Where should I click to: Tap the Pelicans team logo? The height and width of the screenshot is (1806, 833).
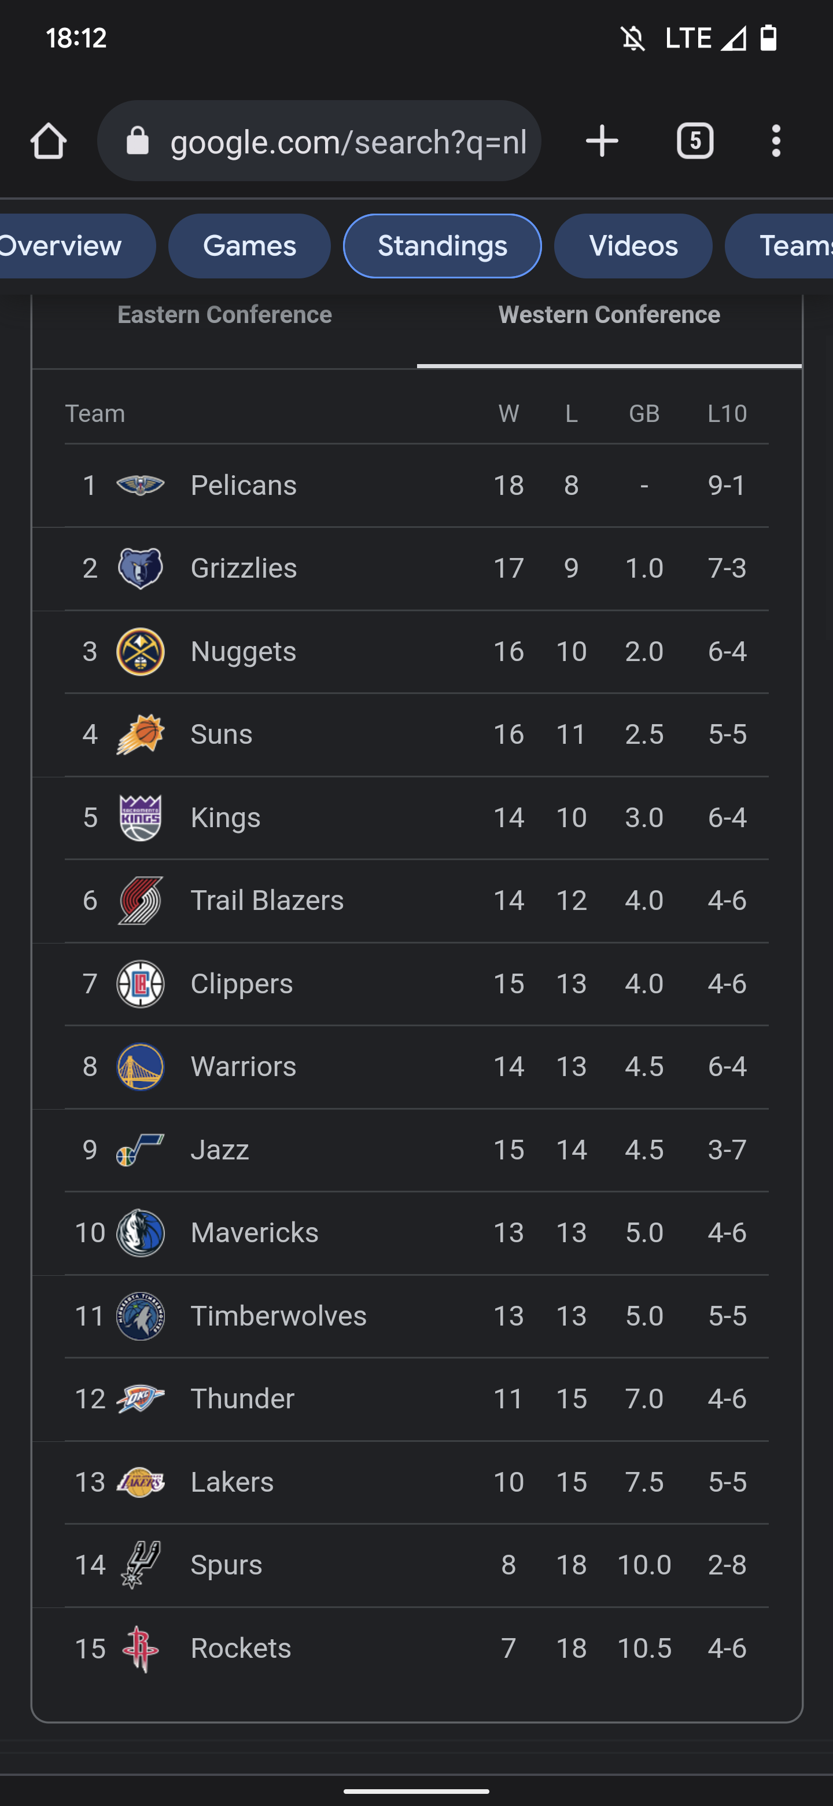tap(140, 485)
